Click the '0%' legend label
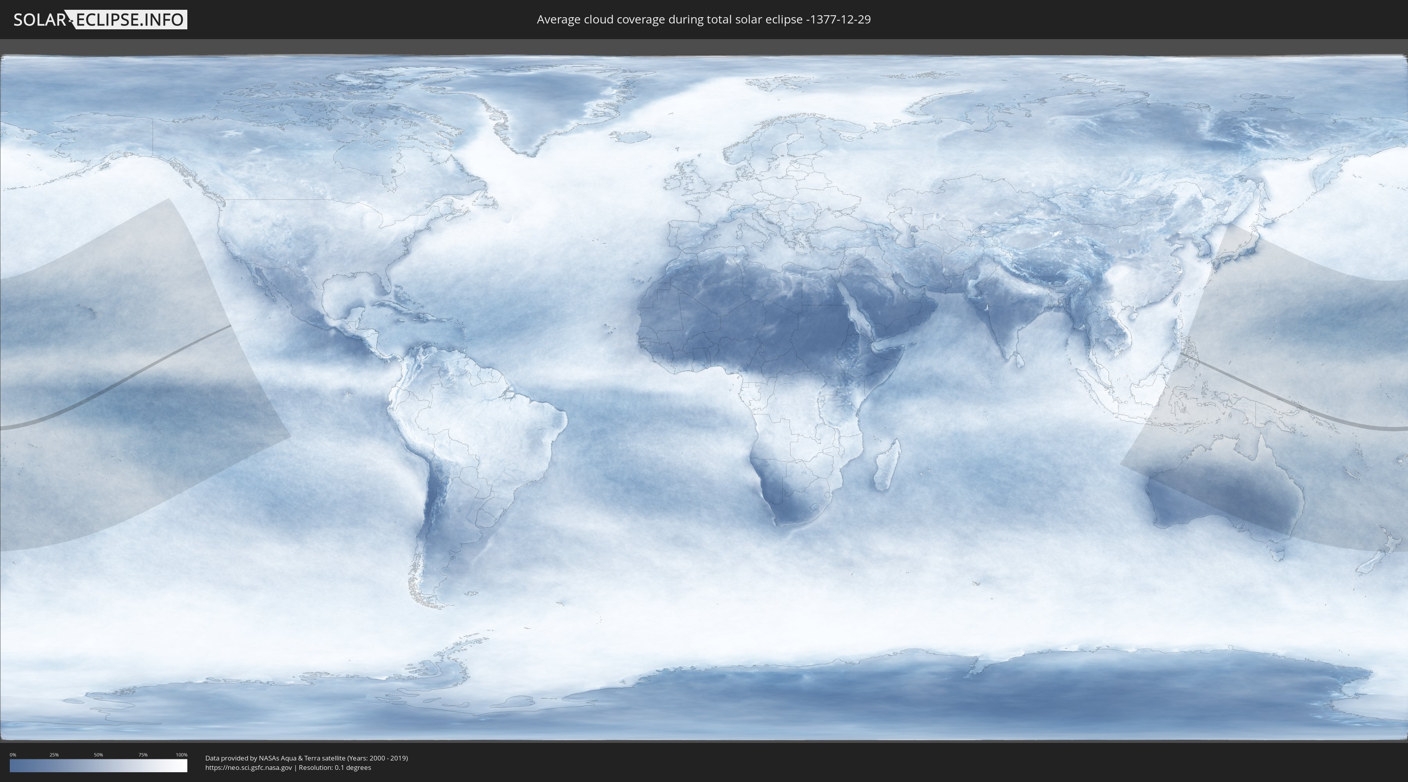Screen dimensions: 1408x782 (x=13, y=755)
